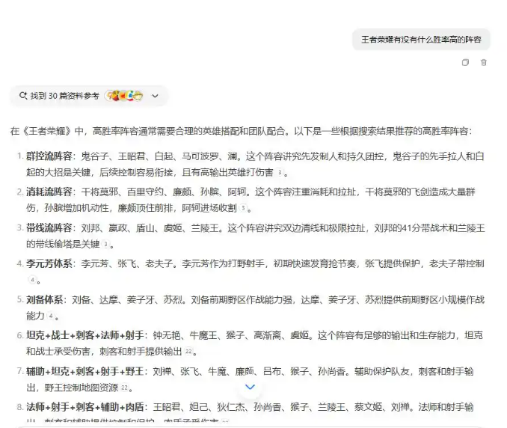Click the intro sentence starting 在《王者荣耀》中
Screen dimensions: 507x428
click(242, 131)
